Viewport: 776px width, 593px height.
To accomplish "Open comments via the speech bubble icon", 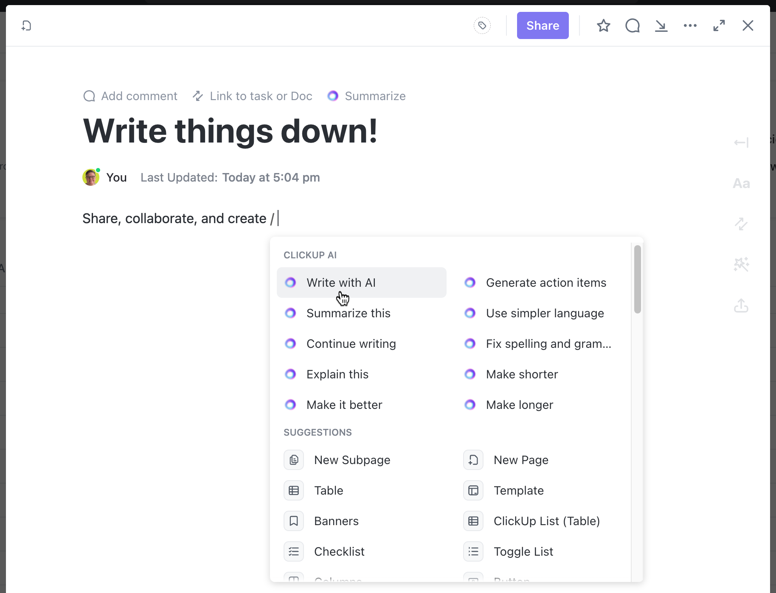I will (632, 26).
